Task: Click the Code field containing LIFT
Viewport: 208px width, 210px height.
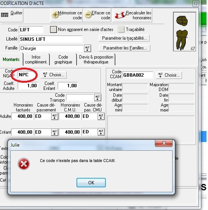Action: point(31,30)
